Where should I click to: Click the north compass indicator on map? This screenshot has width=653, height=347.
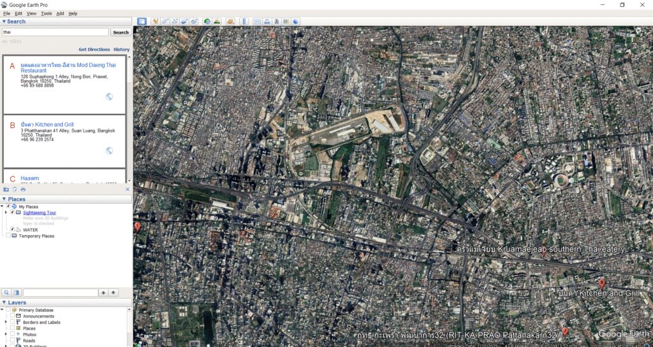(x=638, y=30)
